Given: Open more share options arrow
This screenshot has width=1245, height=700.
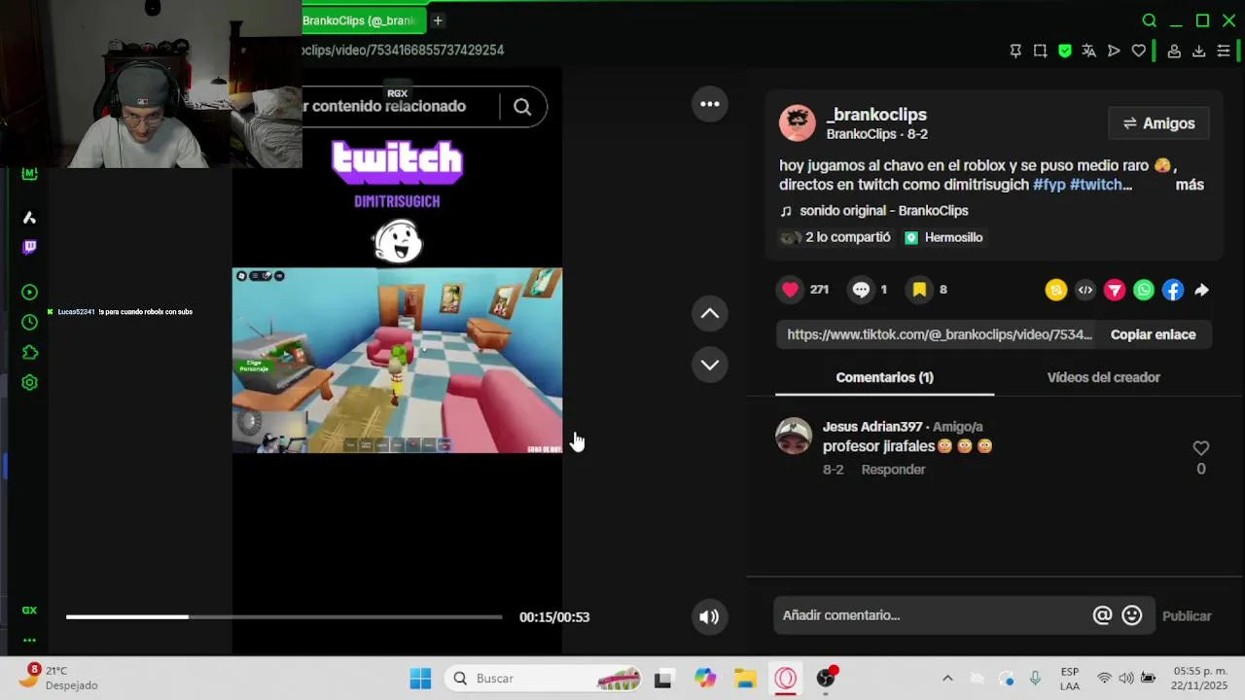Looking at the screenshot, I should tap(1202, 290).
